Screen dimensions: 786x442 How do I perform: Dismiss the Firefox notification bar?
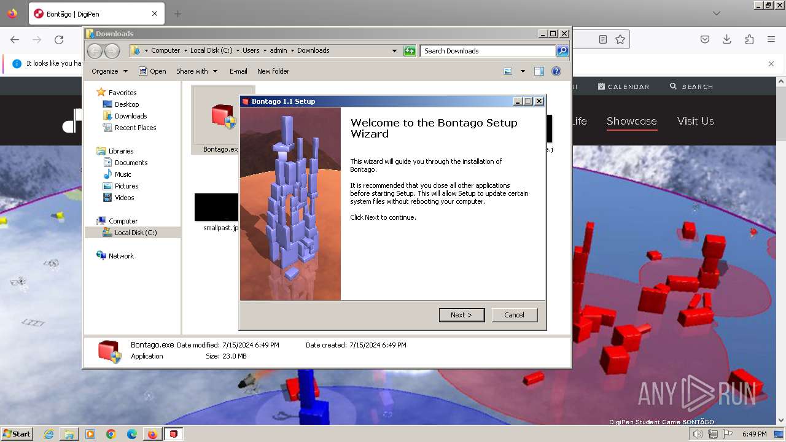[771, 63]
